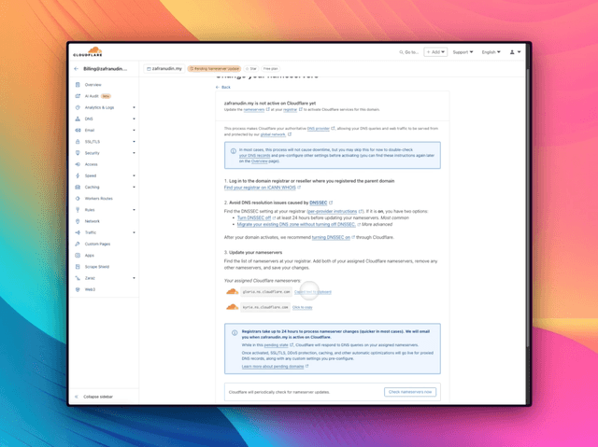Click Collapse sidebar label
This screenshot has height=447, width=598.
98,397
